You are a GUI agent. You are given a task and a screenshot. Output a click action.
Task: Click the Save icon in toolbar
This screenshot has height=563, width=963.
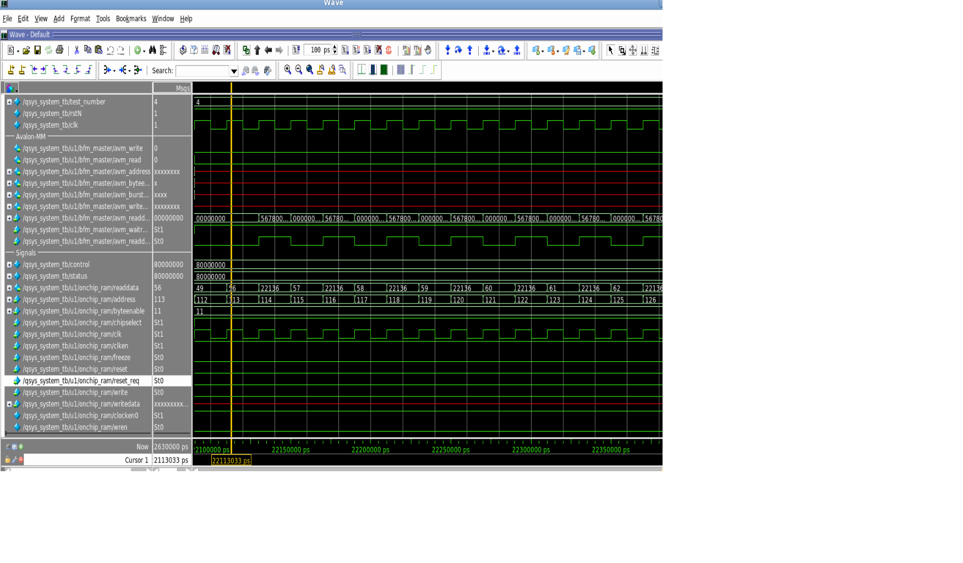click(37, 51)
